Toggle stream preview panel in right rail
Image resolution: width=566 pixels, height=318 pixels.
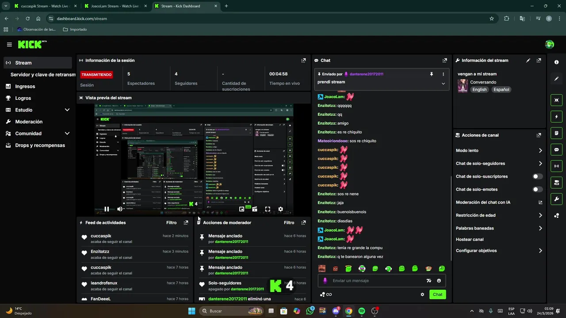(556, 100)
